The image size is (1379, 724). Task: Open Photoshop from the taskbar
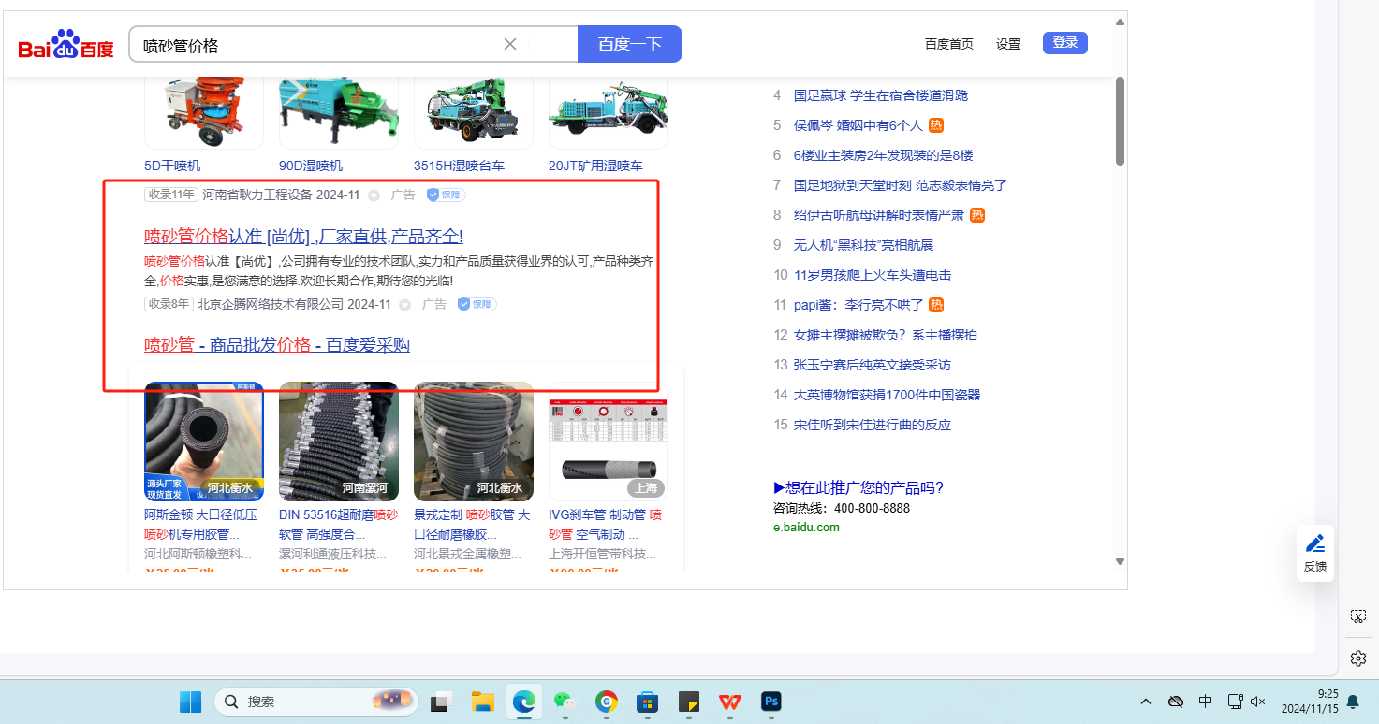point(771,702)
